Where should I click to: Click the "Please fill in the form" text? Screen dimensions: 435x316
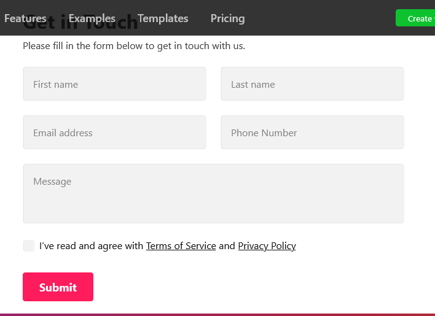click(x=134, y=46)
